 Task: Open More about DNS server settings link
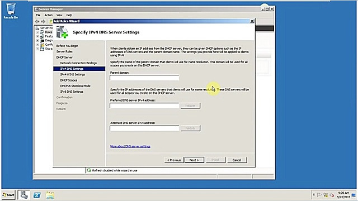(130, 146)
